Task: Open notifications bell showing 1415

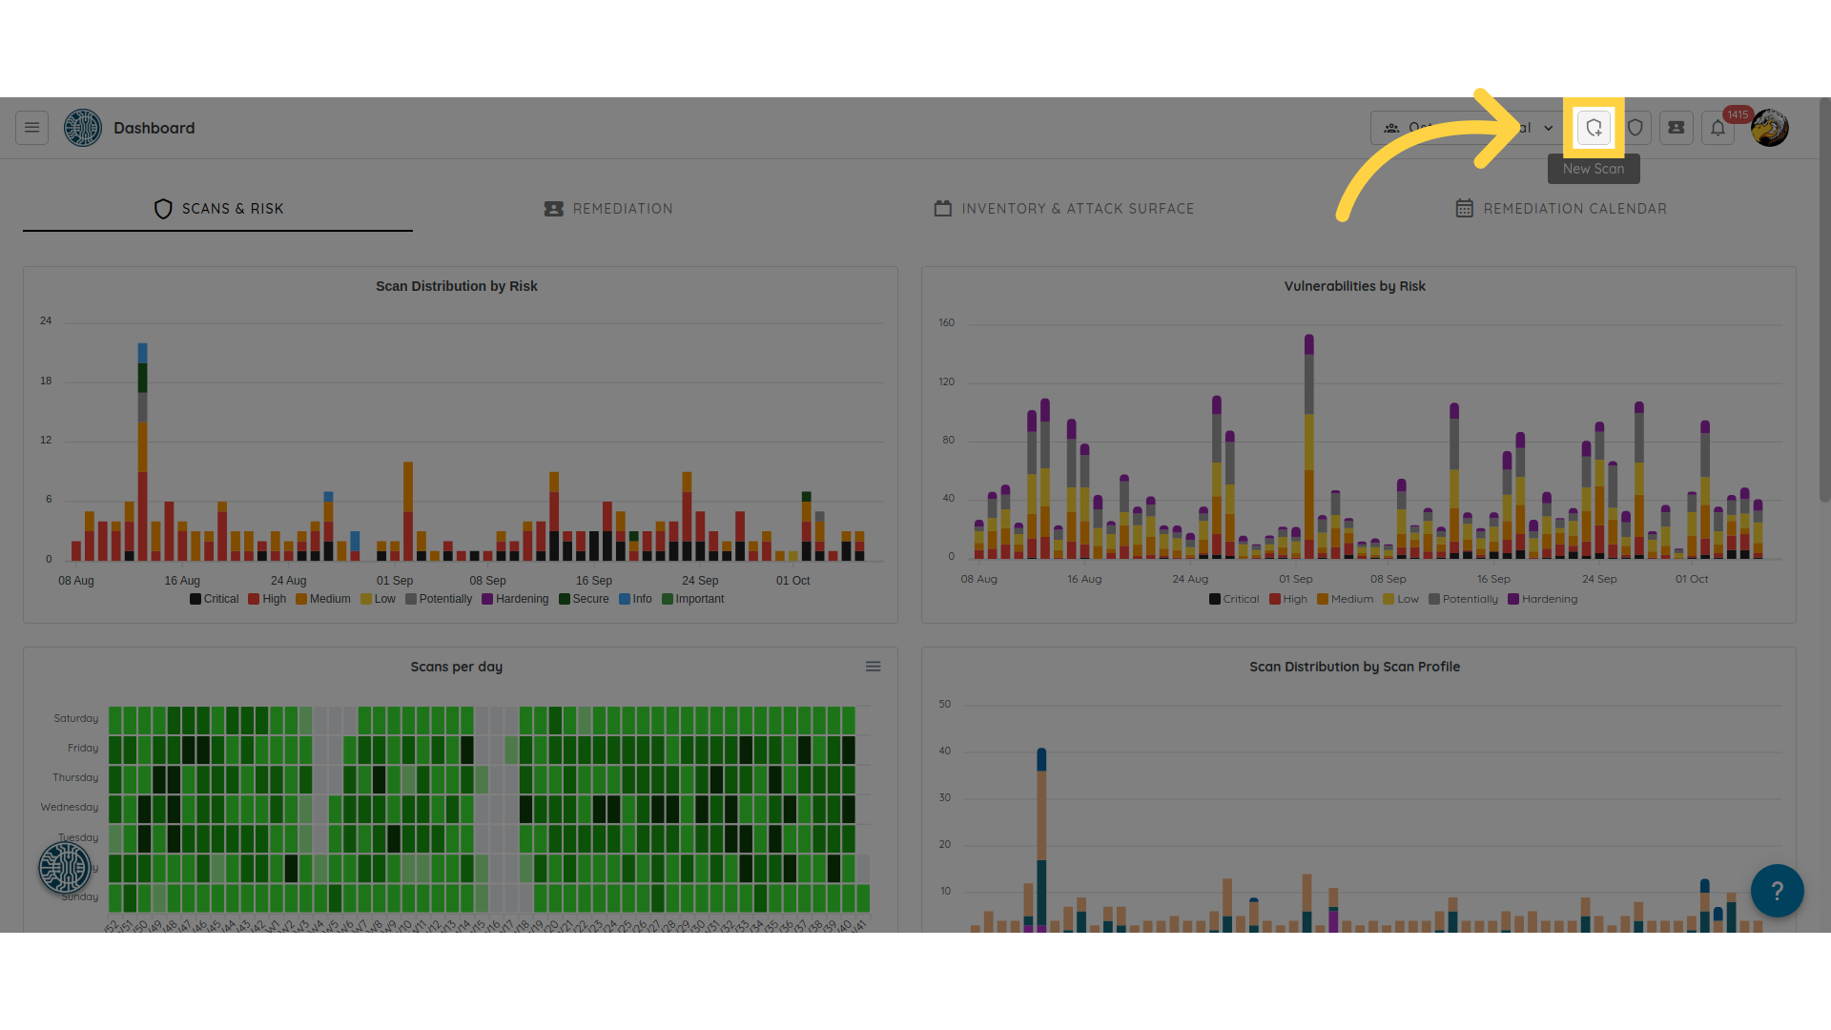Action: 1718,128
